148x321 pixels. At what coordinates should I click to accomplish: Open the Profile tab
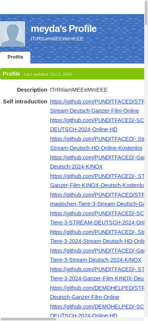pyautogui.click(x=15, y=57)
